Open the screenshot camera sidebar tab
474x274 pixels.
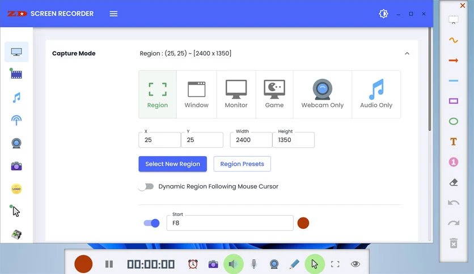point(16,166)
